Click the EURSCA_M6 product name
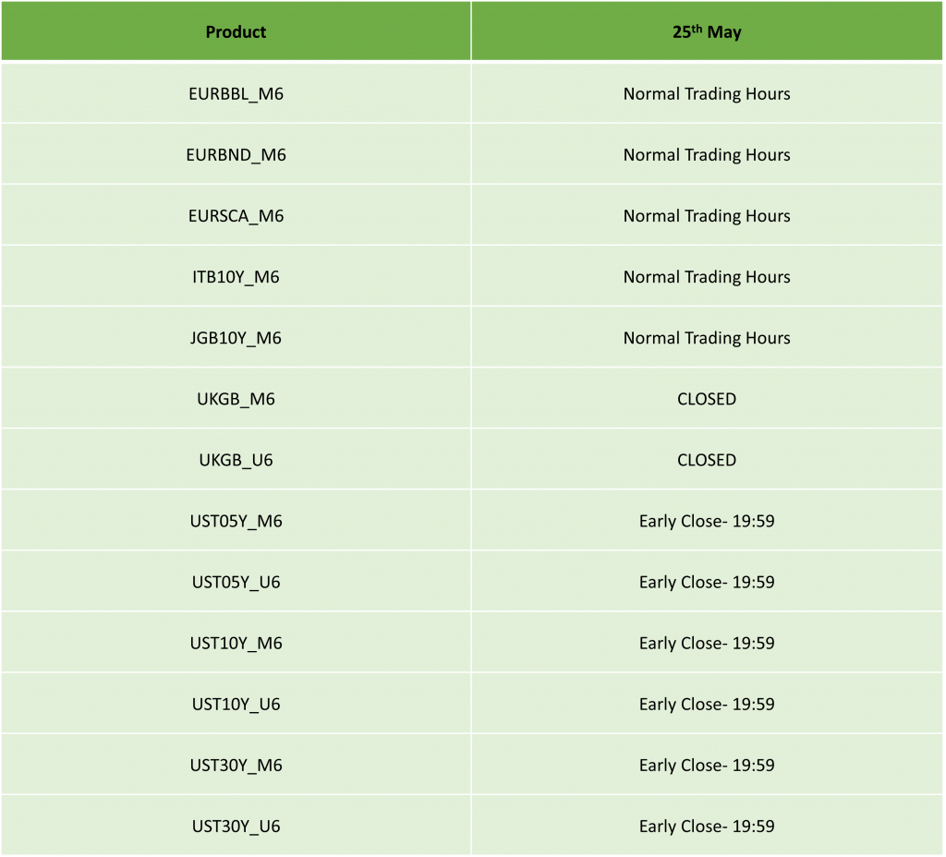 click(x=236, y=215)
